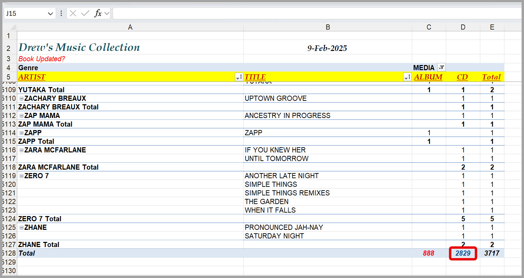The image size is (524, 278).
Task: Click the Cancel X icon in formula bar
Action: coord(73,13)
